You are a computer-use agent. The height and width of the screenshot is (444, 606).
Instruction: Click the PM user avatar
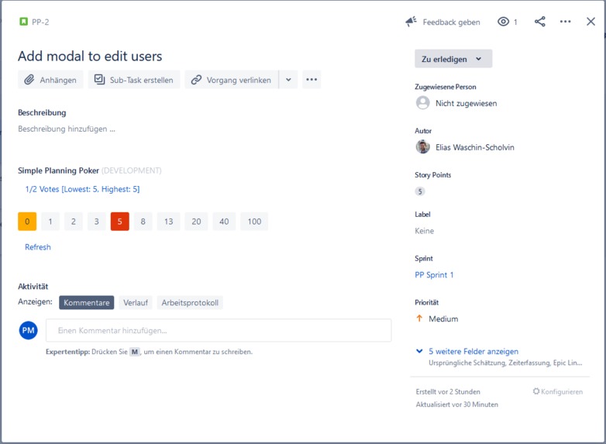pos(28,330)
